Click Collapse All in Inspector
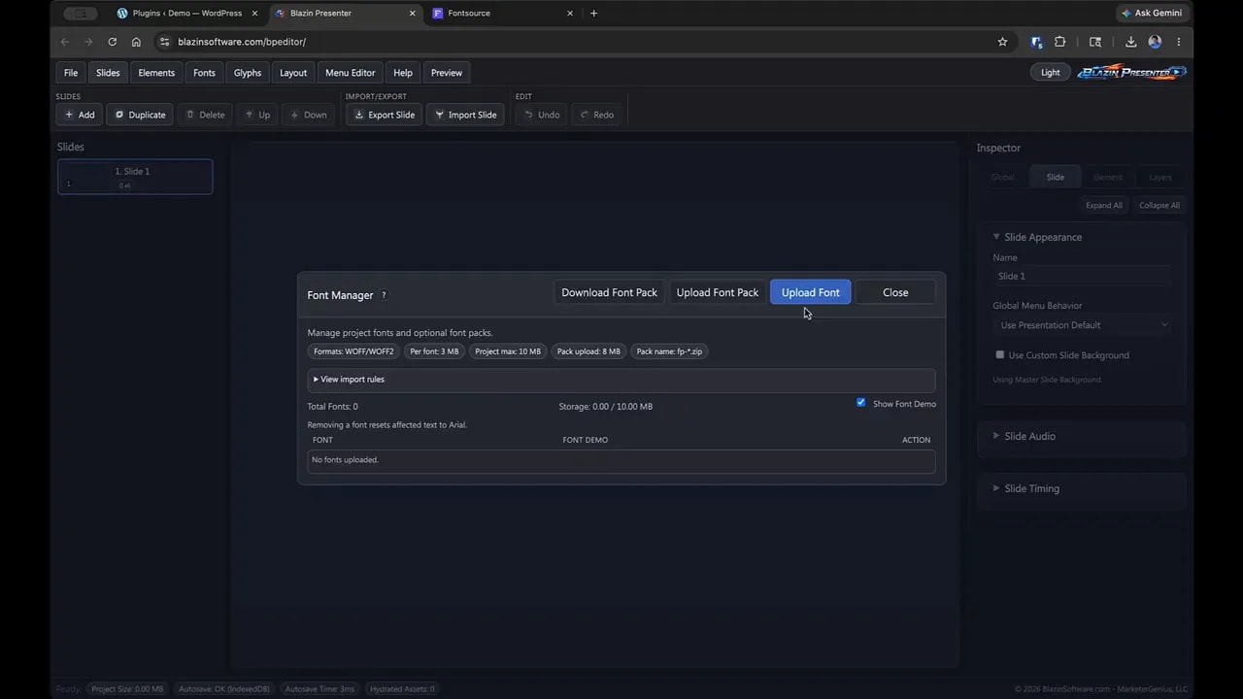The width and height of the screenshot is (1243, 699). (1159, 205)
